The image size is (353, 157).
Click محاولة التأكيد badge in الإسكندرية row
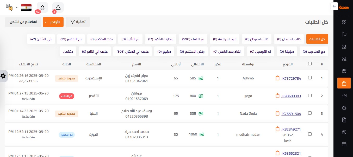(x=67, y=79)
